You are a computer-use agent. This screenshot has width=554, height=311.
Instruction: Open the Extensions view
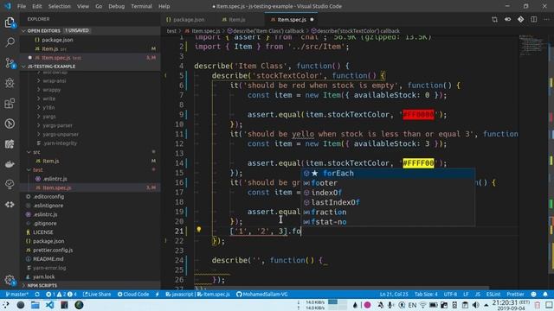[x=10, y=104]
